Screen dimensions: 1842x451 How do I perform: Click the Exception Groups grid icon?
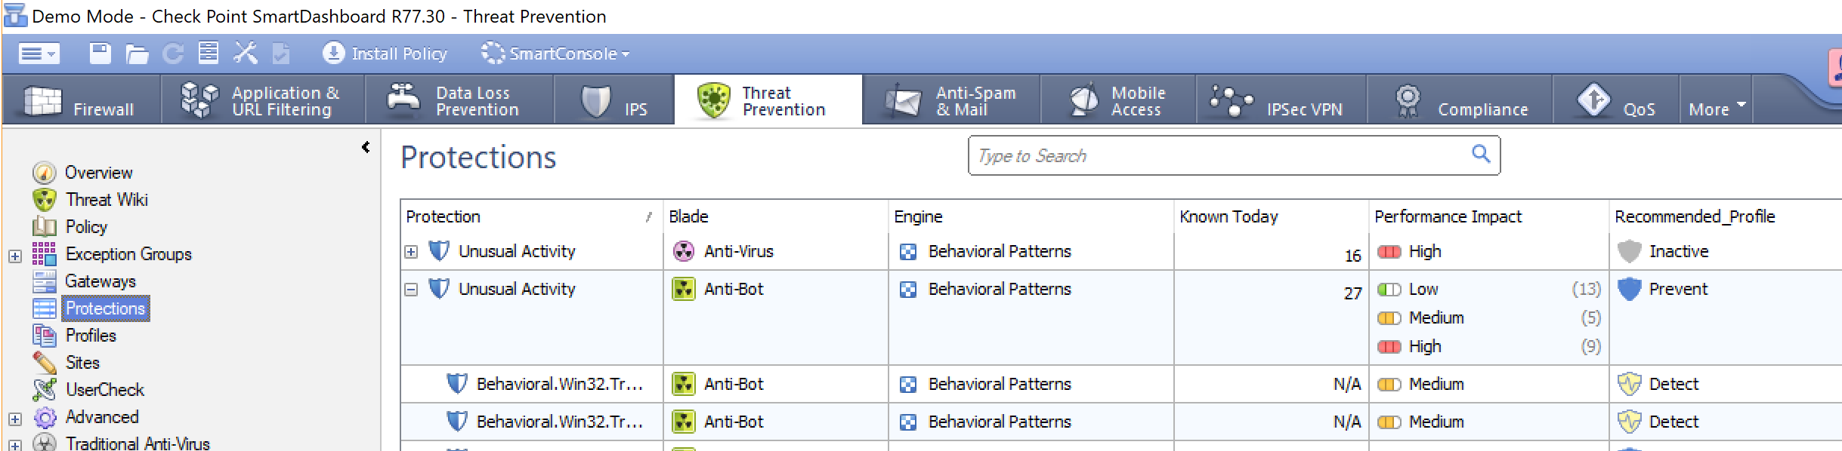pos(44,253)
